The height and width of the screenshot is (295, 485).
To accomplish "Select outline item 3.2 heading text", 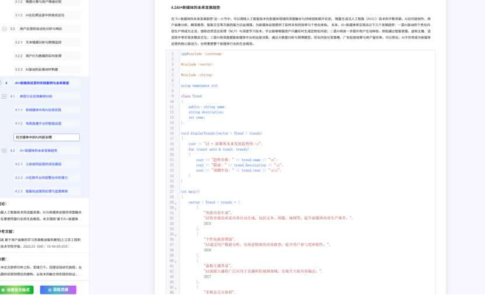I will [x=40, y=29].
